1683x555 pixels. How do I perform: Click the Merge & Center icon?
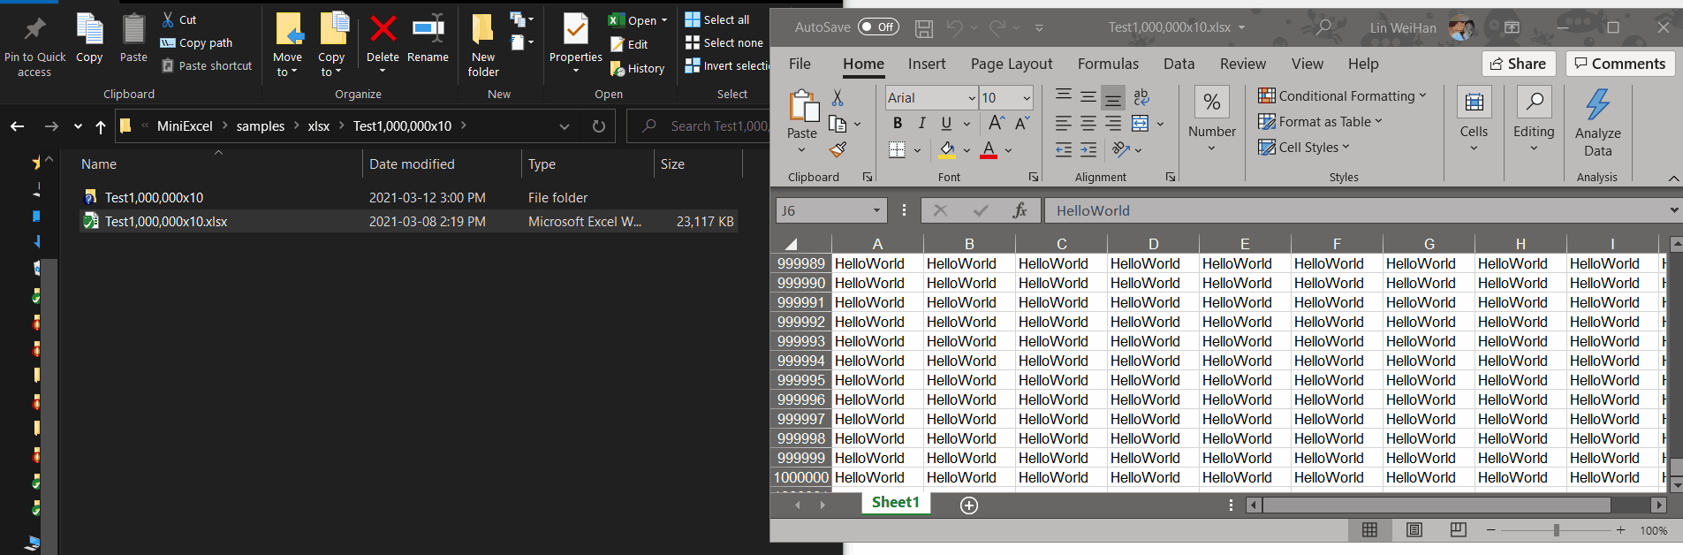[1141, 124]
